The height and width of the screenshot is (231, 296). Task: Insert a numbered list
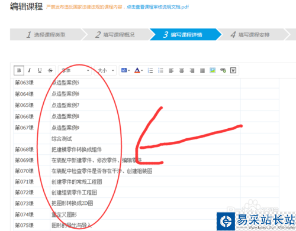tap(150, 70)
